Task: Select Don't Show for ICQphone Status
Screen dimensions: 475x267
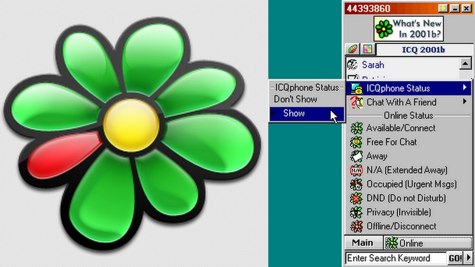Action: click(295, 99)
